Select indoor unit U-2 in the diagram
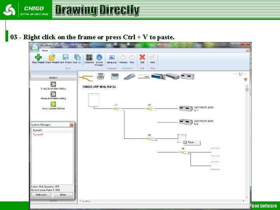Image resolution: width=280 pixels, height=210 pixels. (186, 122)
